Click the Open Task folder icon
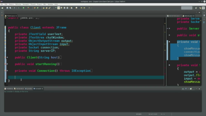The height and width of the screenshot is (116, 206). [x=46, y=8]
